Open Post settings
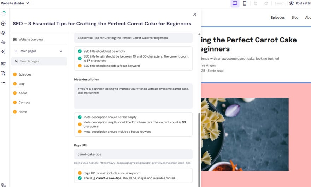Image resolution: width=311 pixels, height=187 pixels. point(300,3)
